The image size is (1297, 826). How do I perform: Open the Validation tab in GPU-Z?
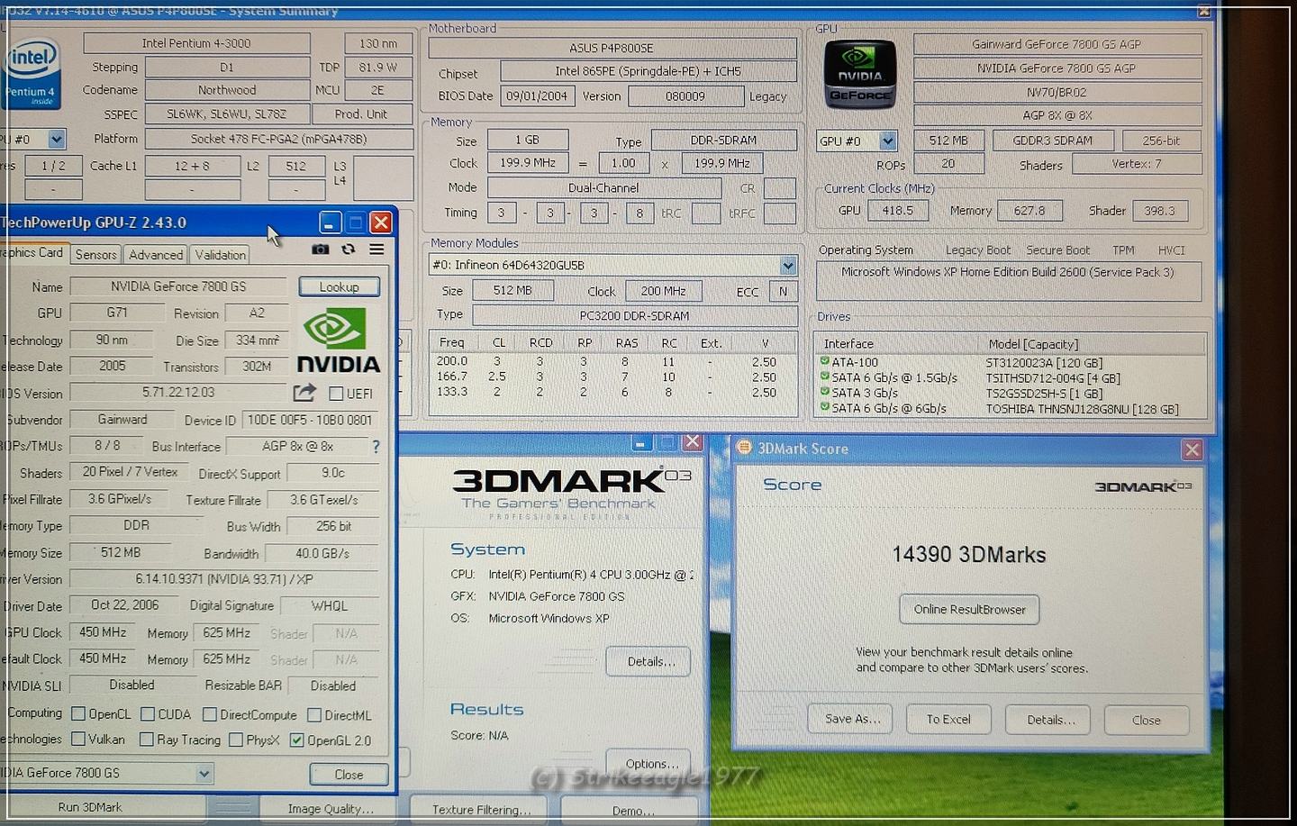click(220, 255)
